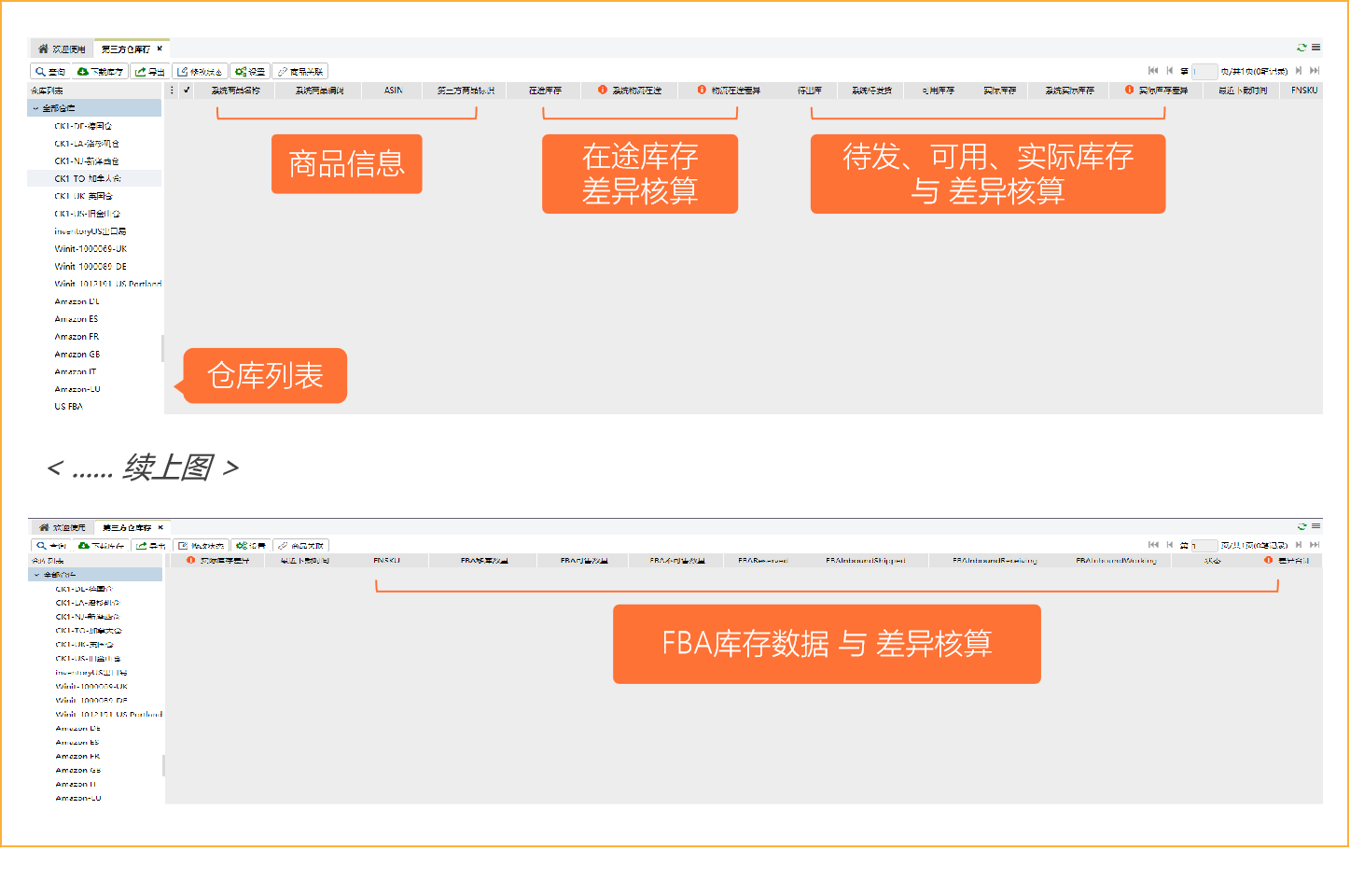Toggle the select-all checkbox in column header
Image resolution: width=1350 pixels, height=879 pixels.
188,90
